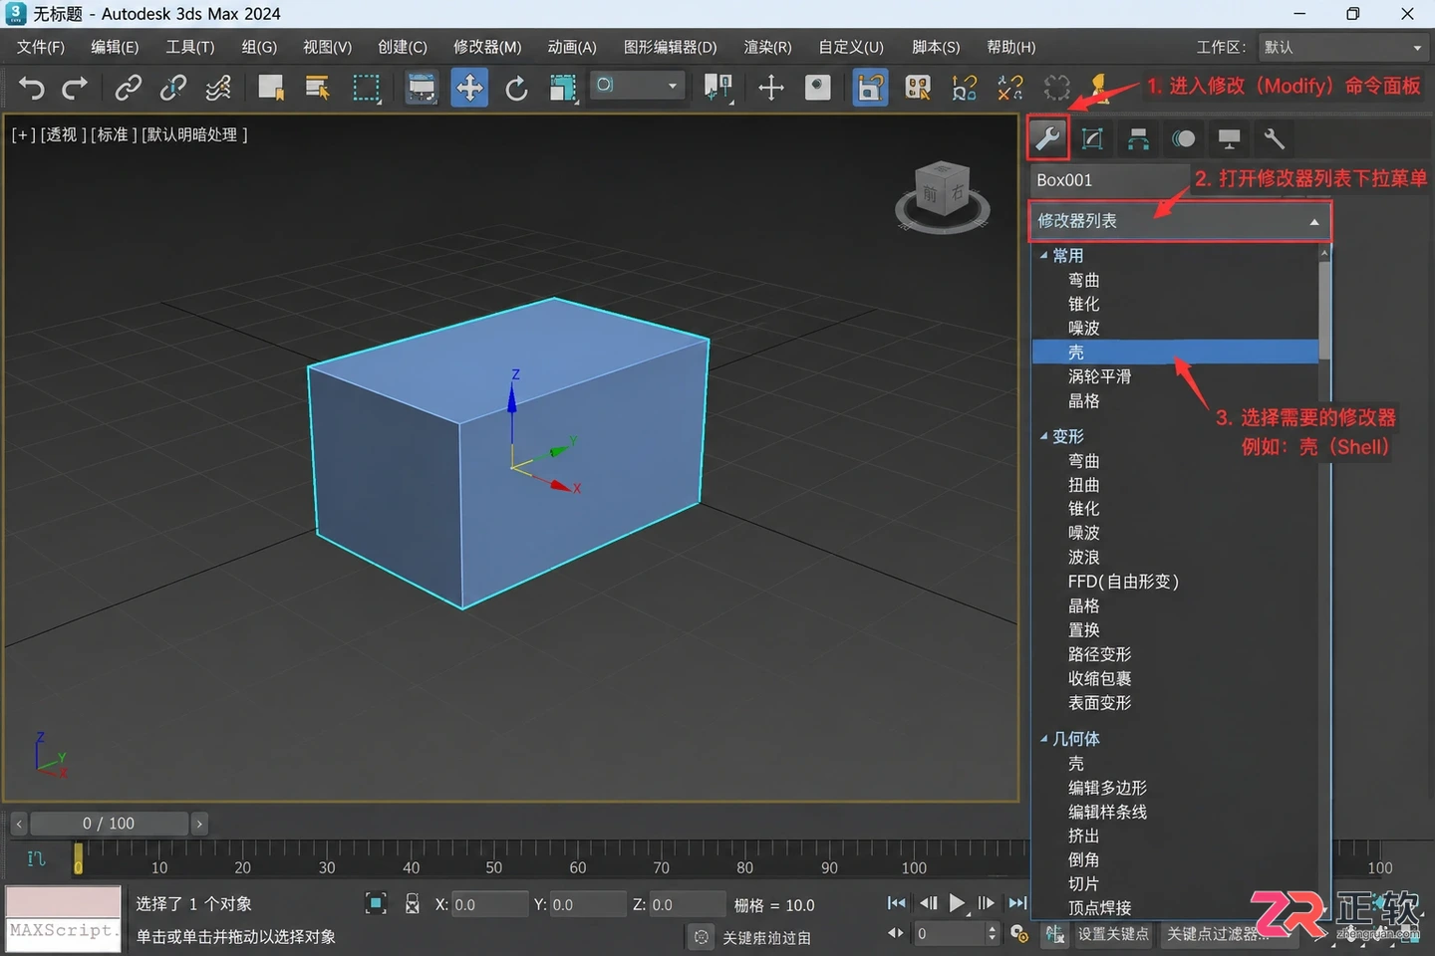Step to the next frame

point(987,903)
